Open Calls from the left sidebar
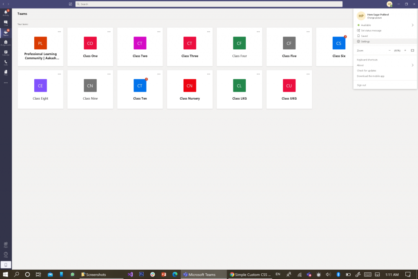 pyautogui.click(x=6, y=62)
